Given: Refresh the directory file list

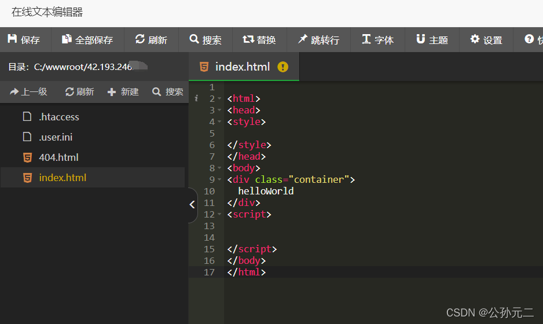Looking at the screenshot, I should [80, 92].
